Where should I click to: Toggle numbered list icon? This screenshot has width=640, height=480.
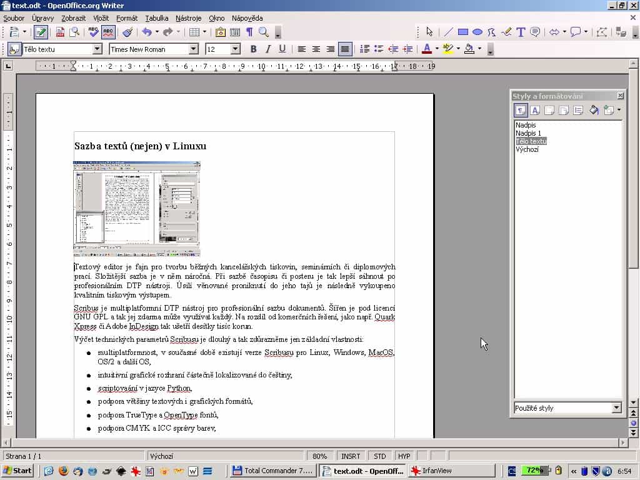click(364, 49)
